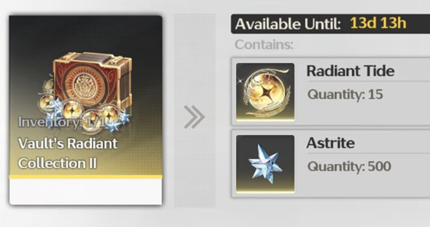Click the Radiant Tide gold orb icon
This screenshot has width=430, height=227.
[x=265, y=92]
